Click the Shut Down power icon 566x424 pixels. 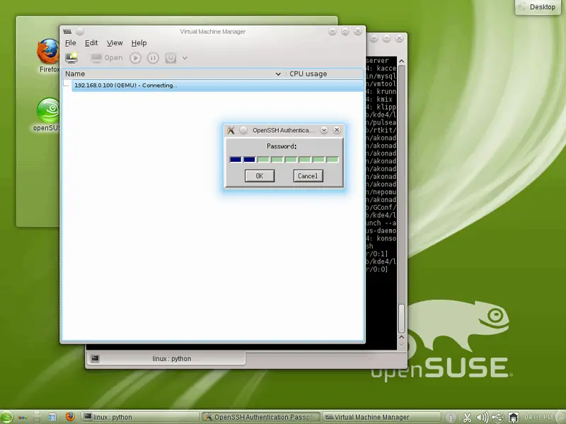171,58
